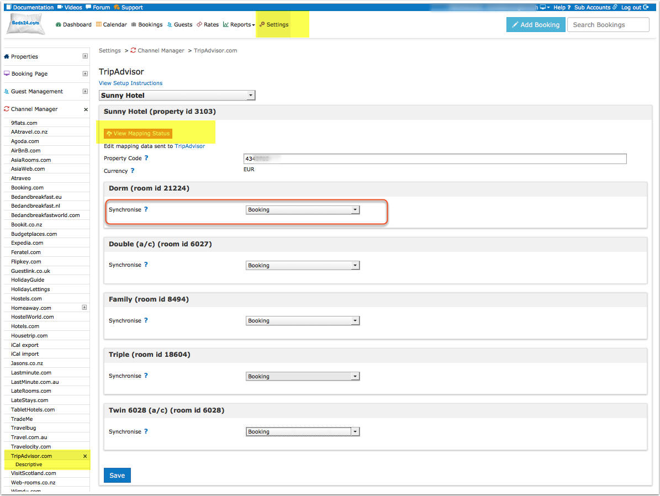This screenshot has height=496, width=660.
Task: Open the Videos link in top bar
Action: [x=70, y=7]
